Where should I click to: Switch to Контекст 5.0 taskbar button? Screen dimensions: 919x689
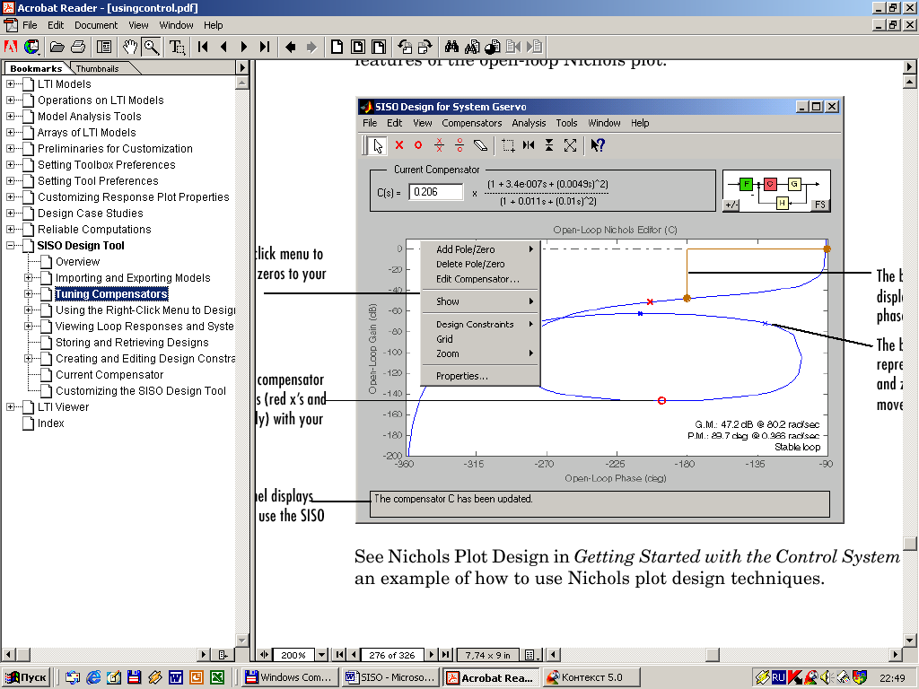coord(591,677)
